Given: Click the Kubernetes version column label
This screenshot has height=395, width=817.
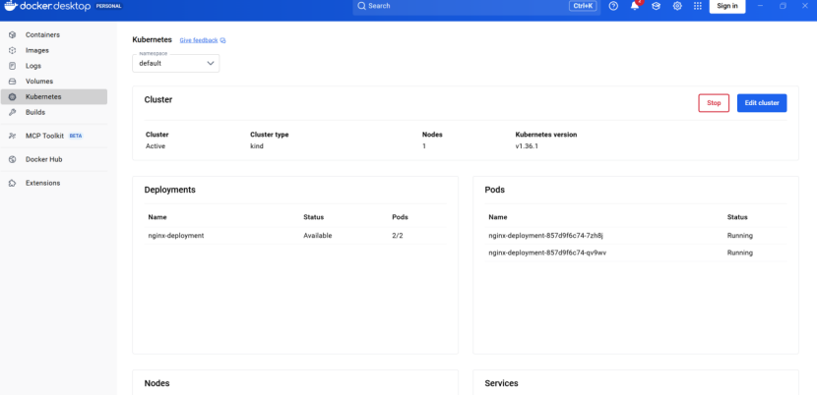Looking at the screenshot, I should (546, 135).
